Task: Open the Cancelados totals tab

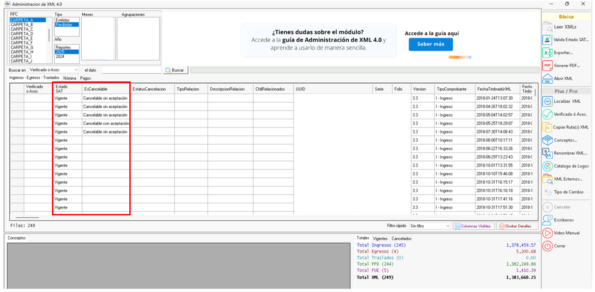Action: pos(401,238)
